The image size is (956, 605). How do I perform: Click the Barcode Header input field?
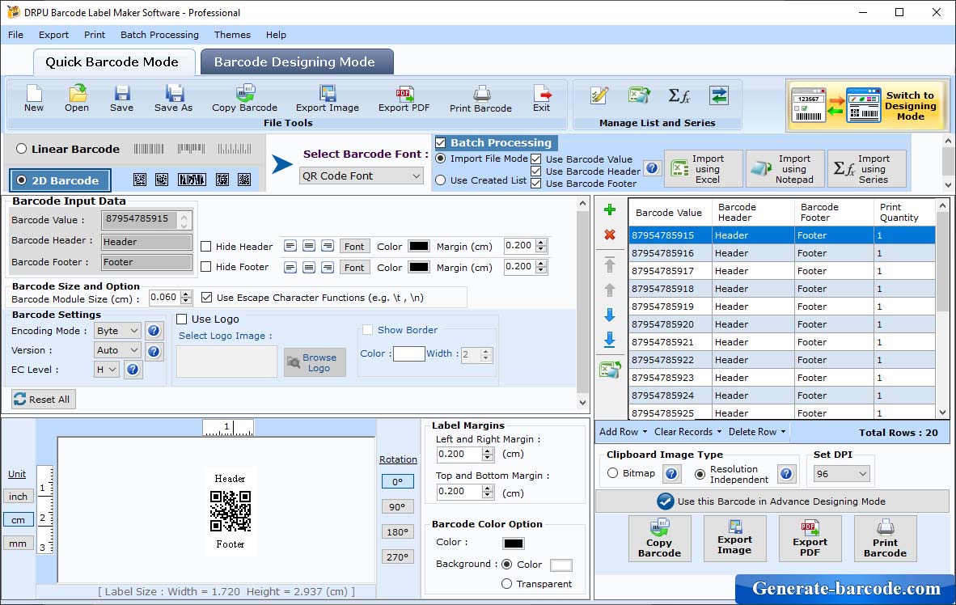(x=146, y=242)
